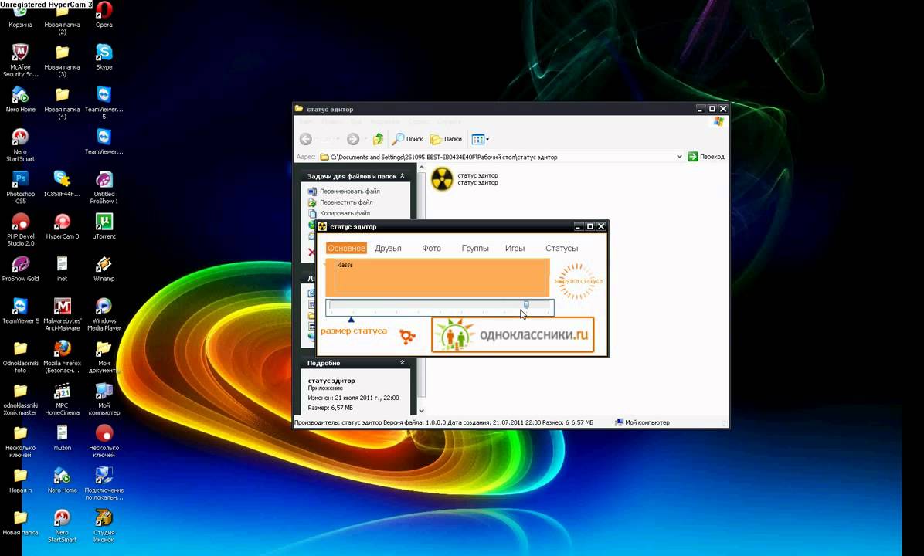The height and width of the screenshot is (556, 924).
Task: Select the Untitled ProShow 1 file icon
Action: pos(104,188)
